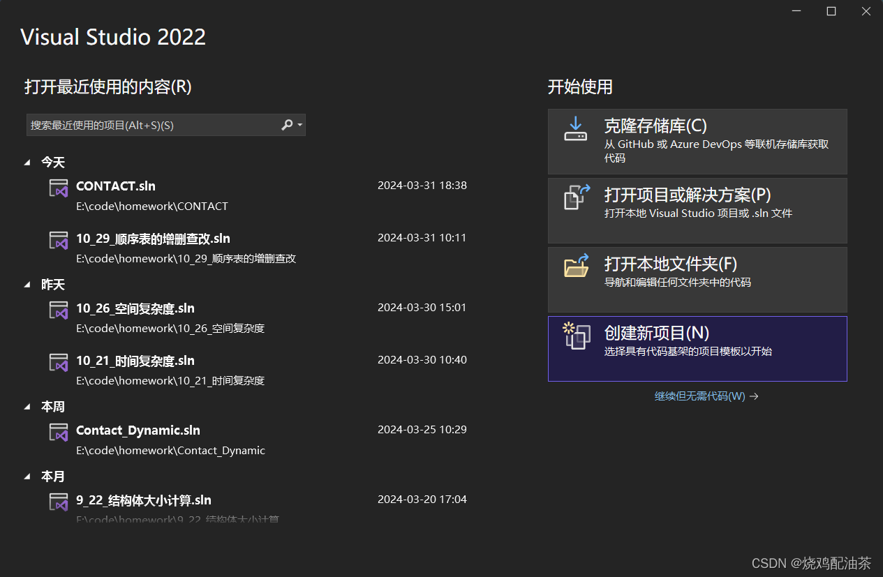This screenshot has height=577, width=883.
Task: Click the 继续但无需代码(W) link
Action: [x=706, y=396]
